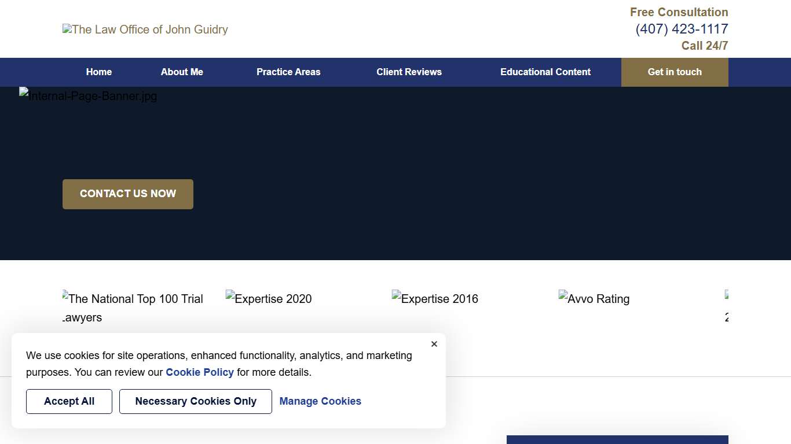The width and height of the screenshot is (791, 444).
Task: Choose Necessary Cookies Only
Action: [x=196, y=401]
